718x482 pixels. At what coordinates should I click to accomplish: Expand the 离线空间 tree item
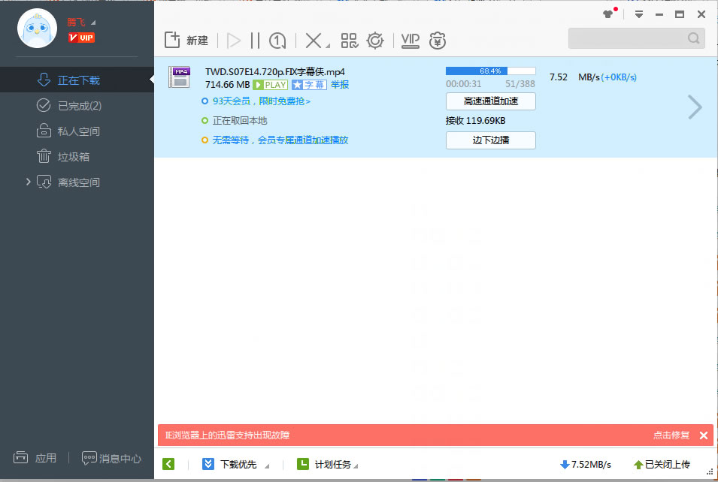click(29, 182)
